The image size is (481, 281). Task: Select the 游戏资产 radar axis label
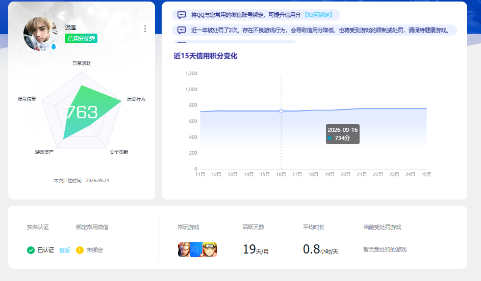click(44, 152)
